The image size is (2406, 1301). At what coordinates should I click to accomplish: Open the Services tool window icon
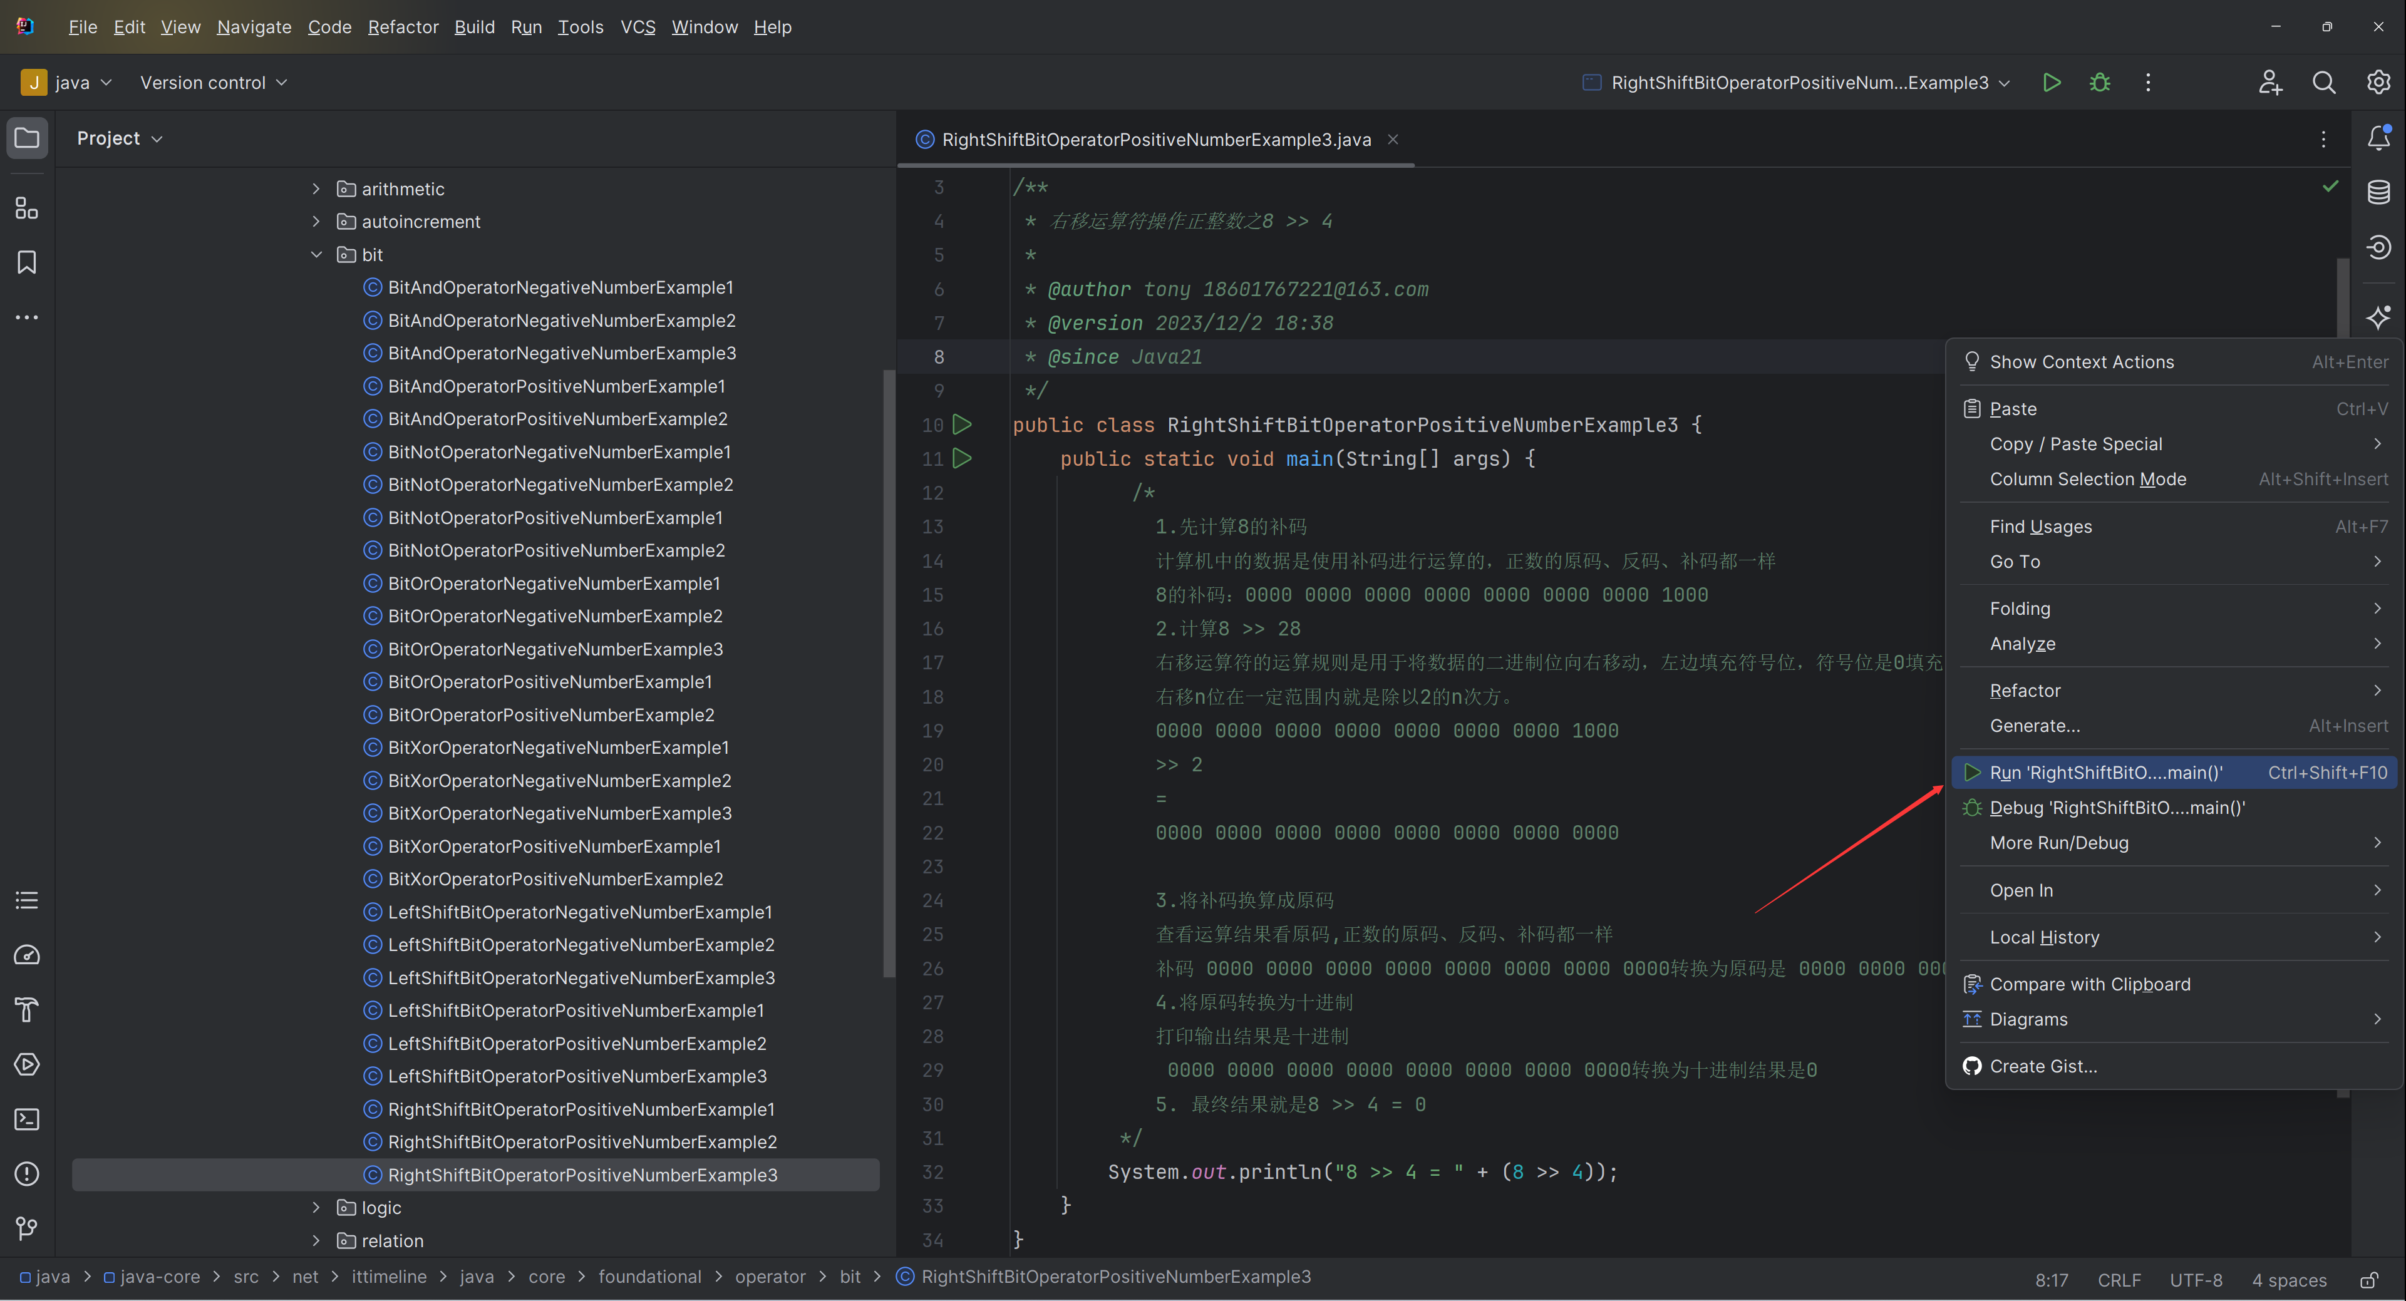pyautogui.click(x=27, y=1064)
